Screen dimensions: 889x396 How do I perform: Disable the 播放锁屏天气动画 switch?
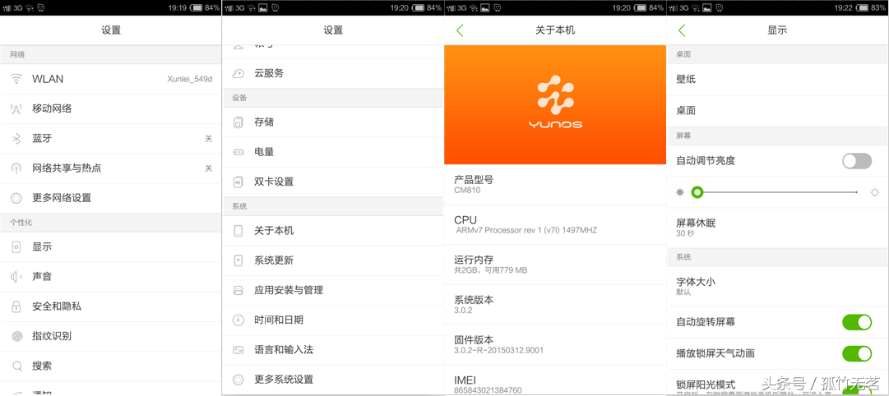pyautogui.click(x=857, y=353)
